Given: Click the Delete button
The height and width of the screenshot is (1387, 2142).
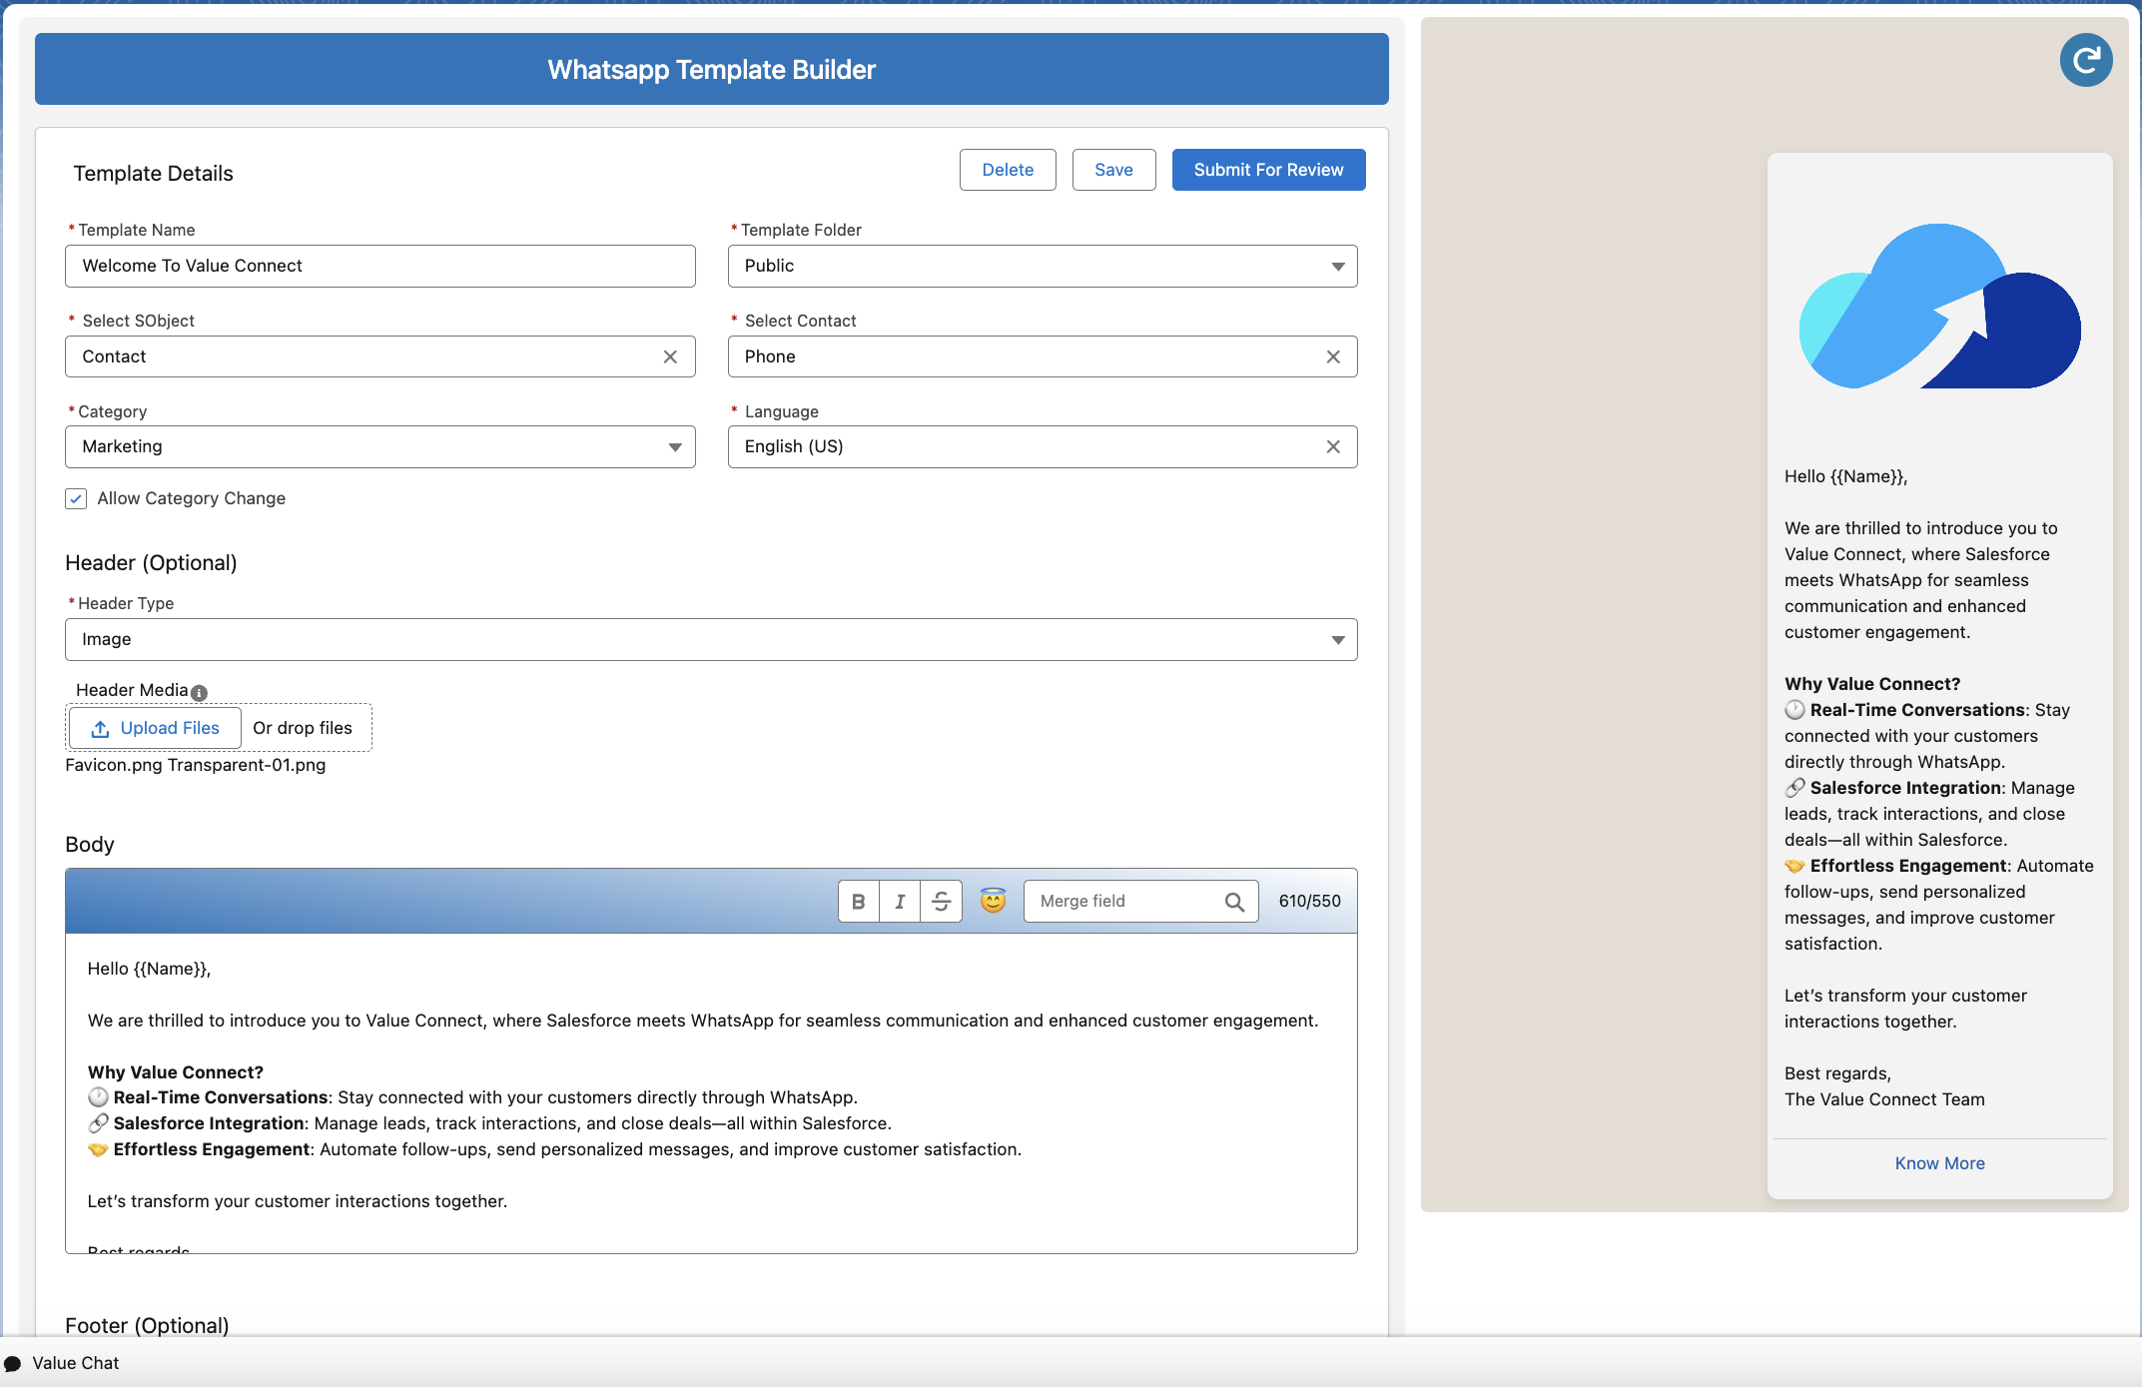Looking at the screenshot, I should click(1008, 170).
